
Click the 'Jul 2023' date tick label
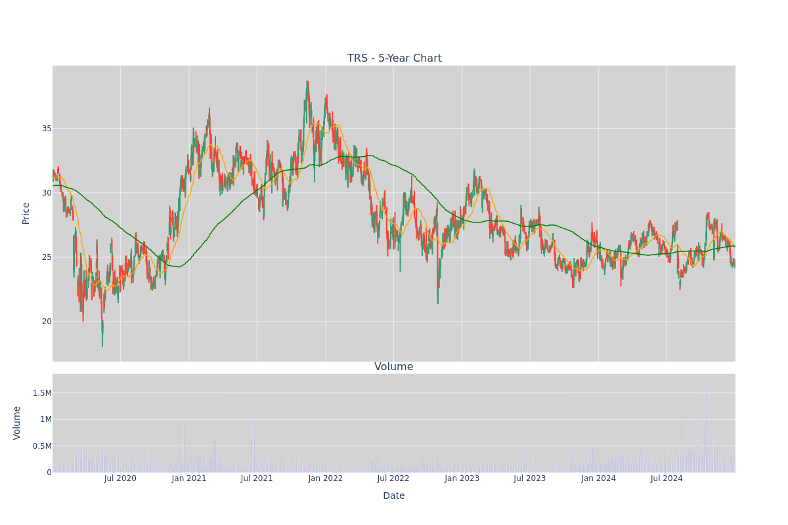click(530, 478)
